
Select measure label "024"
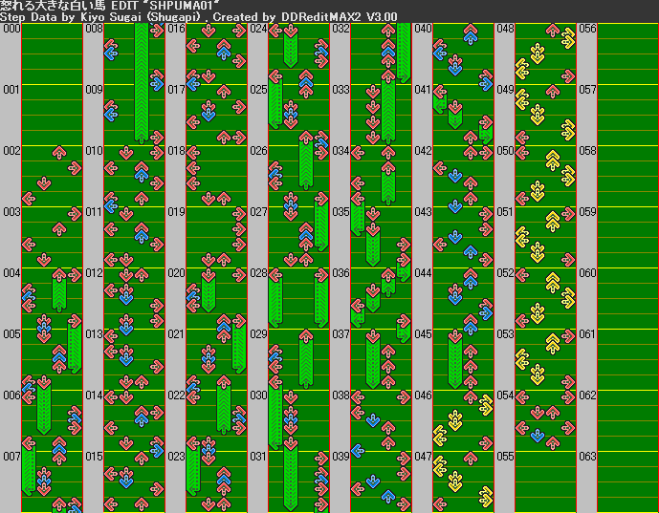click(x=258, y=29)
